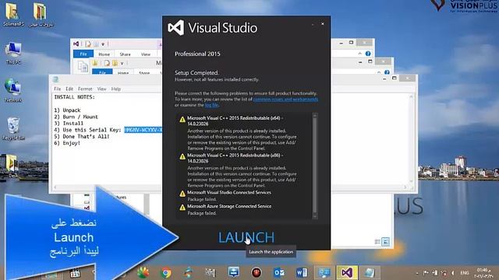Viewport: 499px width, 280px height.
Task: Click the error list vertical scrollbar
Action: coord(315,166)
